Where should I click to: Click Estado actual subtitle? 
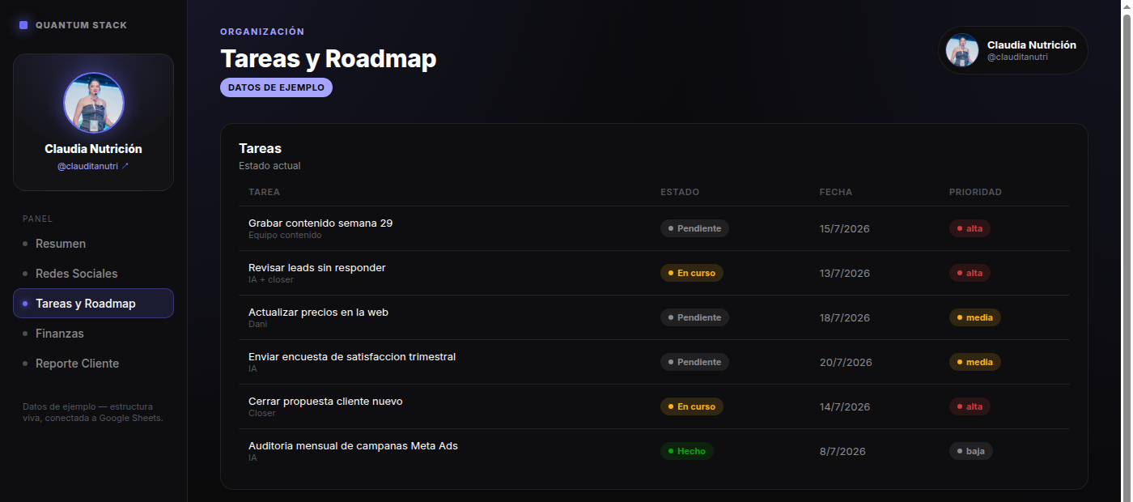[x=269, y=166]
